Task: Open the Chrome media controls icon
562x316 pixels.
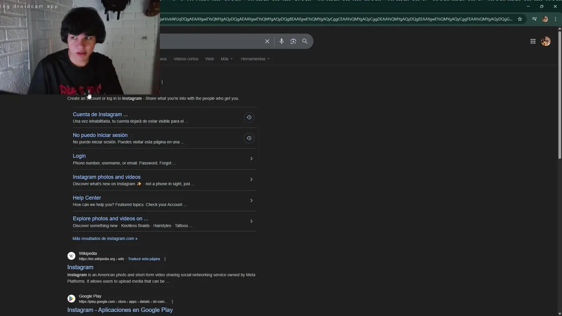Action: tap(534, 19)
